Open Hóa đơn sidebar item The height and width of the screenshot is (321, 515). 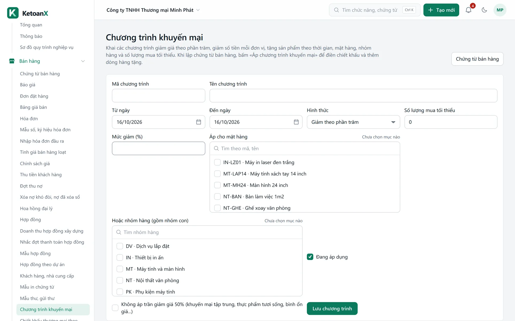pos(29,119)
